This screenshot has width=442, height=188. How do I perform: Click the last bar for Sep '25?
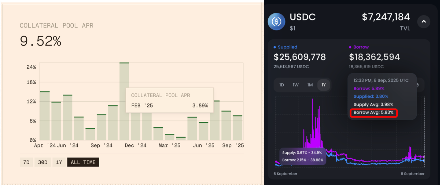point(238,128)
